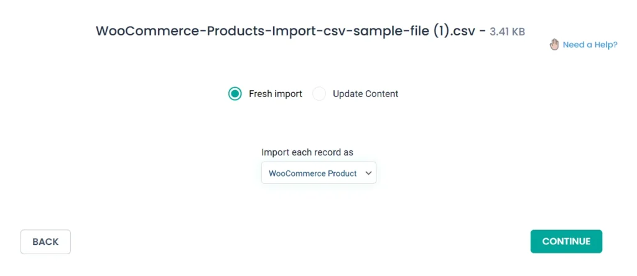637x276 pixels.
Task: Click the "WooCommerce Product" selected value text
Action: (312, 173)
